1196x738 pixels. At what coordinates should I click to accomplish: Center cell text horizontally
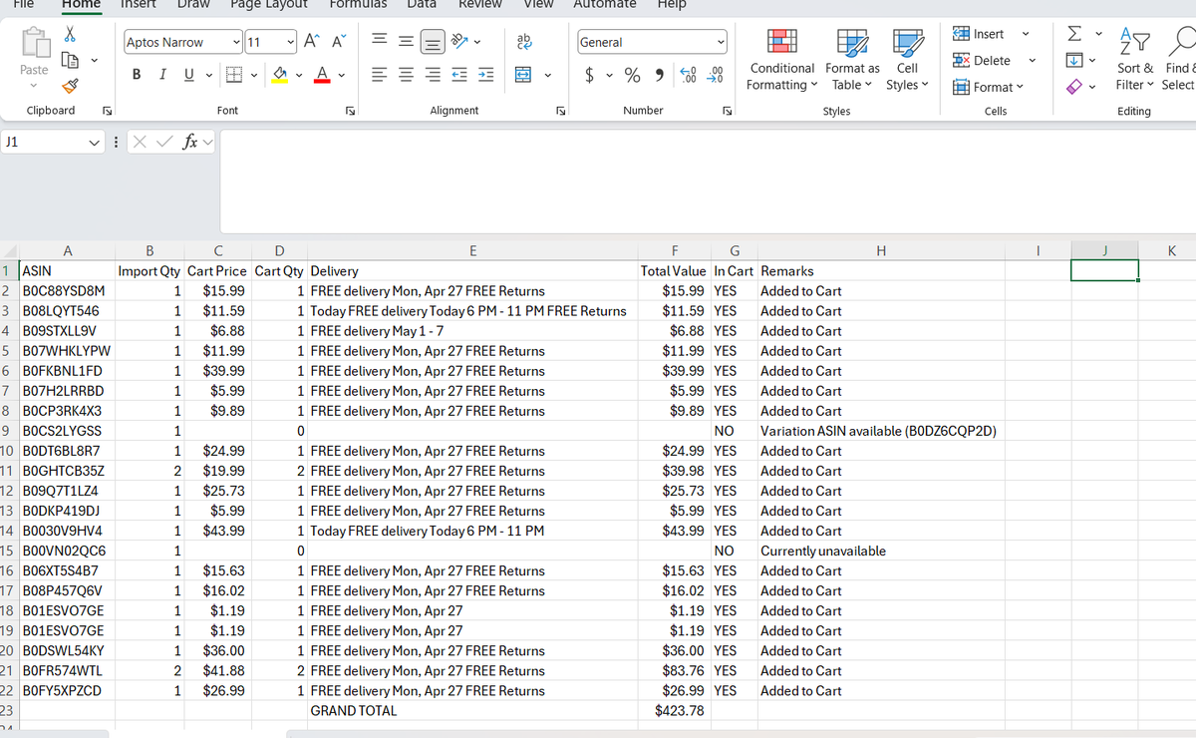407,75
